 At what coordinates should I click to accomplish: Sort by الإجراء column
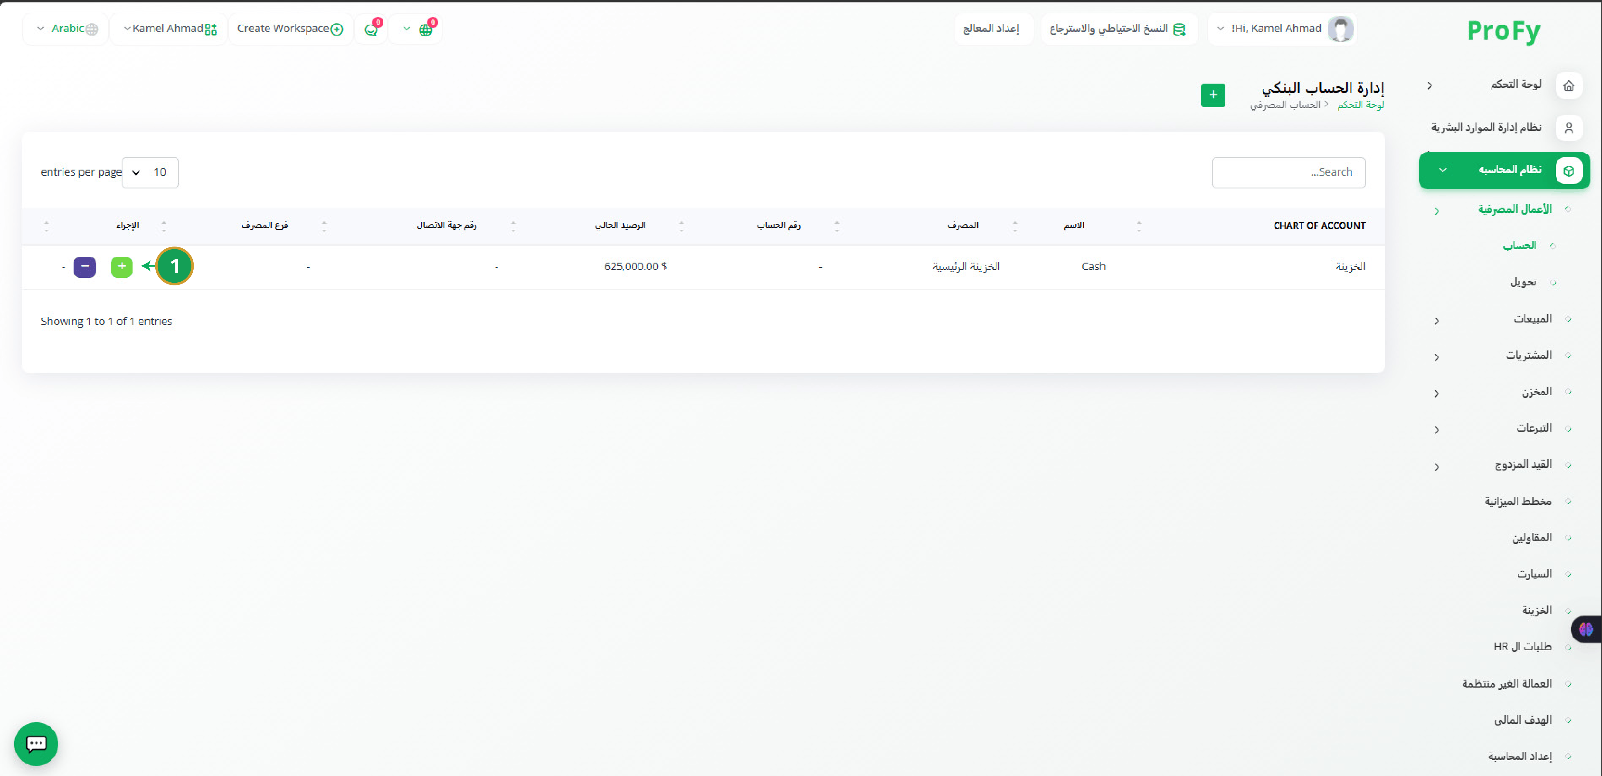(x=127, y=226)
